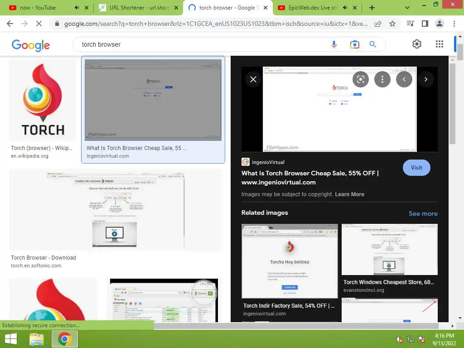The width and height of the screenshot is (464, 348).
Task: Close the image preview panel
Action: point(253,79)
